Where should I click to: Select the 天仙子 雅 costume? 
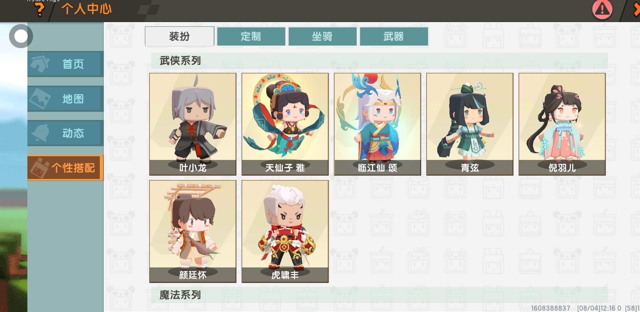point(285,124)
